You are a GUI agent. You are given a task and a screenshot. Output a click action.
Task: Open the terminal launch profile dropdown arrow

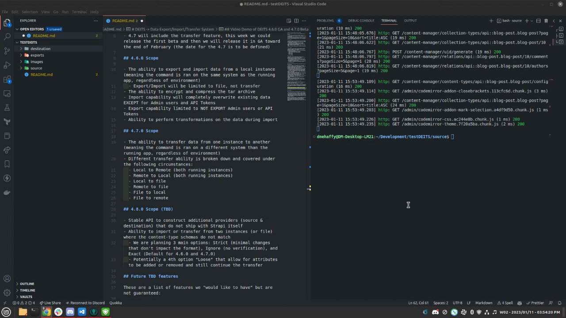coord(532,21)
